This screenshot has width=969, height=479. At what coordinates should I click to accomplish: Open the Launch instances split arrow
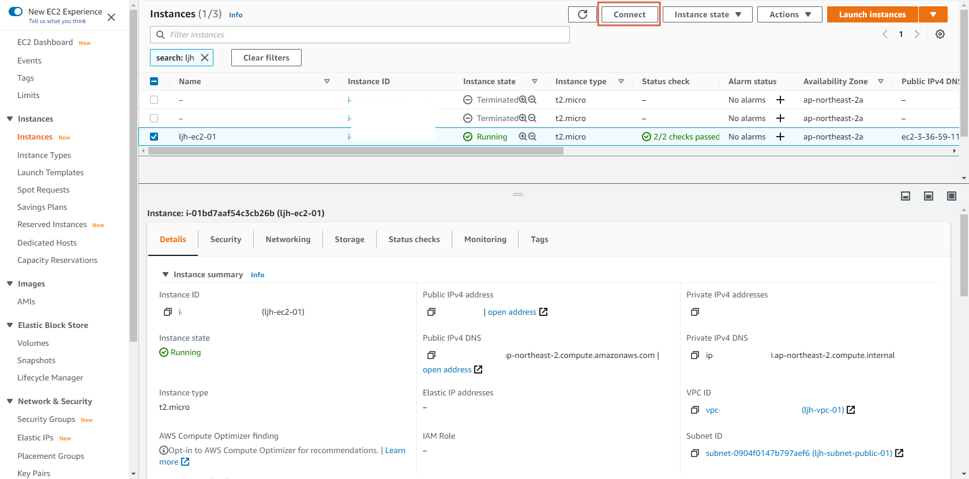[933, 14]
